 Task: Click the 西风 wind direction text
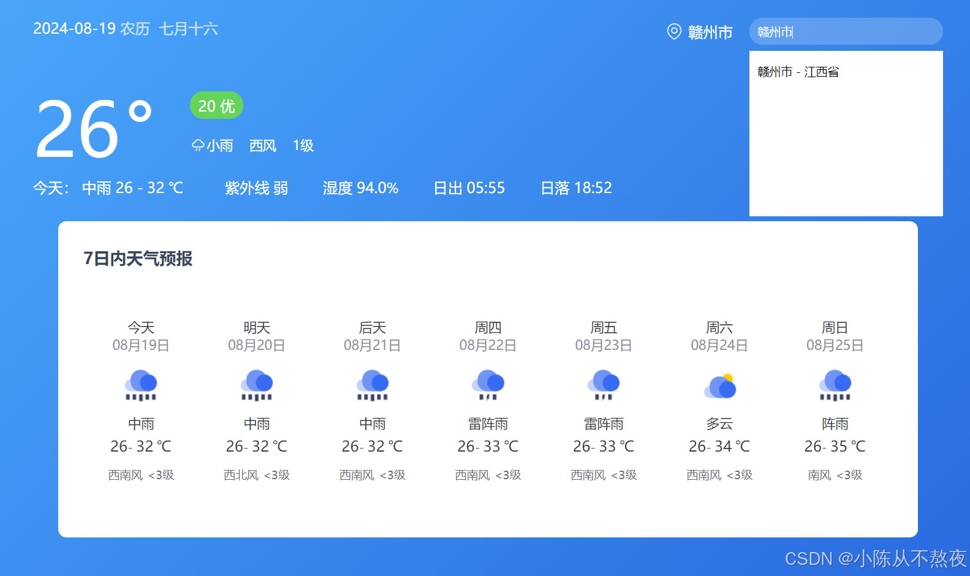263,146
